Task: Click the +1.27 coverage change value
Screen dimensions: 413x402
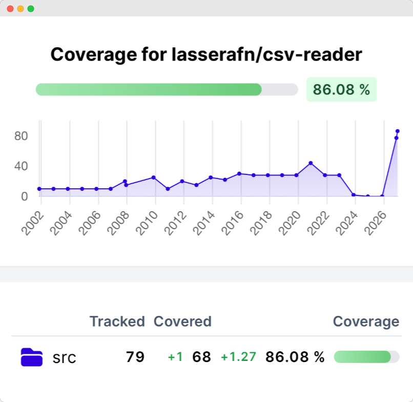Action: pyautogui.click(x=238, y=357)
